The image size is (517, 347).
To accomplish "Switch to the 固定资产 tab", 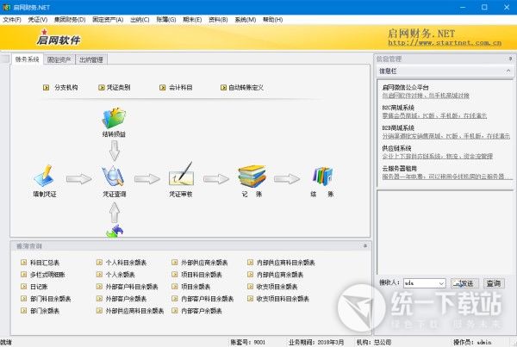I will [59, 60].
